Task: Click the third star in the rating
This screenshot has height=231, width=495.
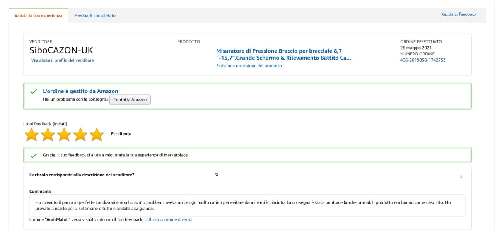Action: (64, 134)
